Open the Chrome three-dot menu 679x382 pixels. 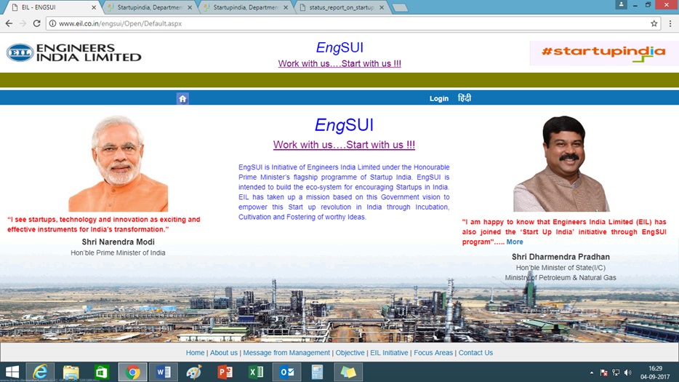tap(670, 23)
